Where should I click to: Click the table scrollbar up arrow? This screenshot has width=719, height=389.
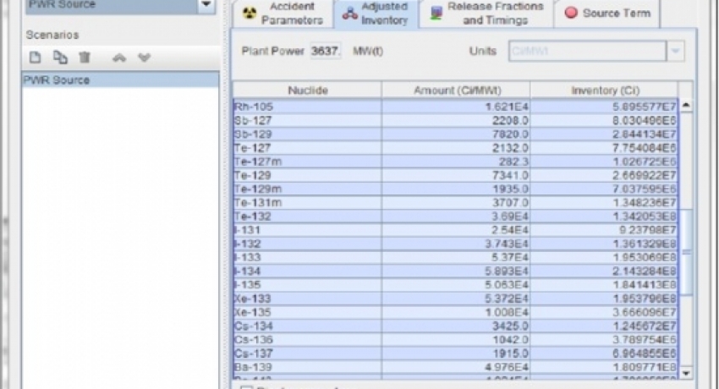(x=686, y=106)
